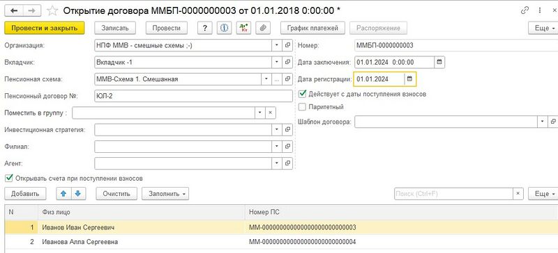The image size is (558, 253).
Task: Open the Организация record with open icon
Action: coord(287,45)
